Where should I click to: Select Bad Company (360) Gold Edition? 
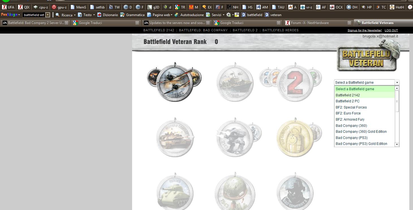(364, 132)
